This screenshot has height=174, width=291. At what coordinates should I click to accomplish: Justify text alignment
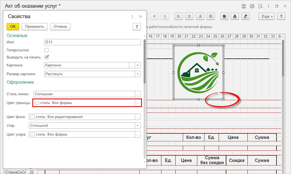(211, 16)
